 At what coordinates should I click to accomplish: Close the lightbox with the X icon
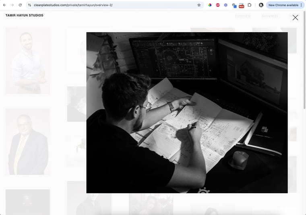point(295,17)
